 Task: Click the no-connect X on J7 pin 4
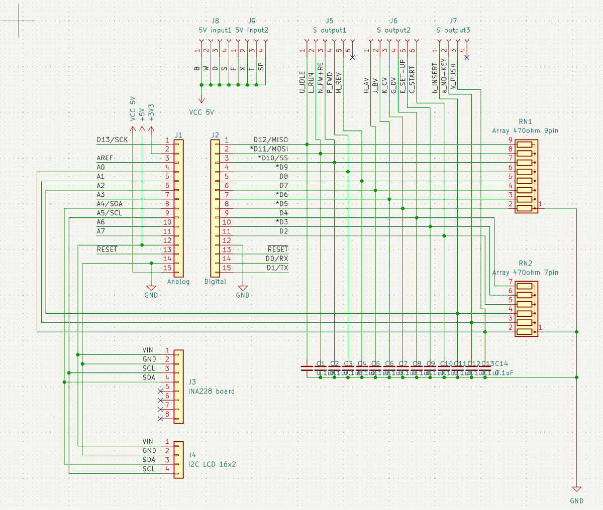click(x=467, y=58)
